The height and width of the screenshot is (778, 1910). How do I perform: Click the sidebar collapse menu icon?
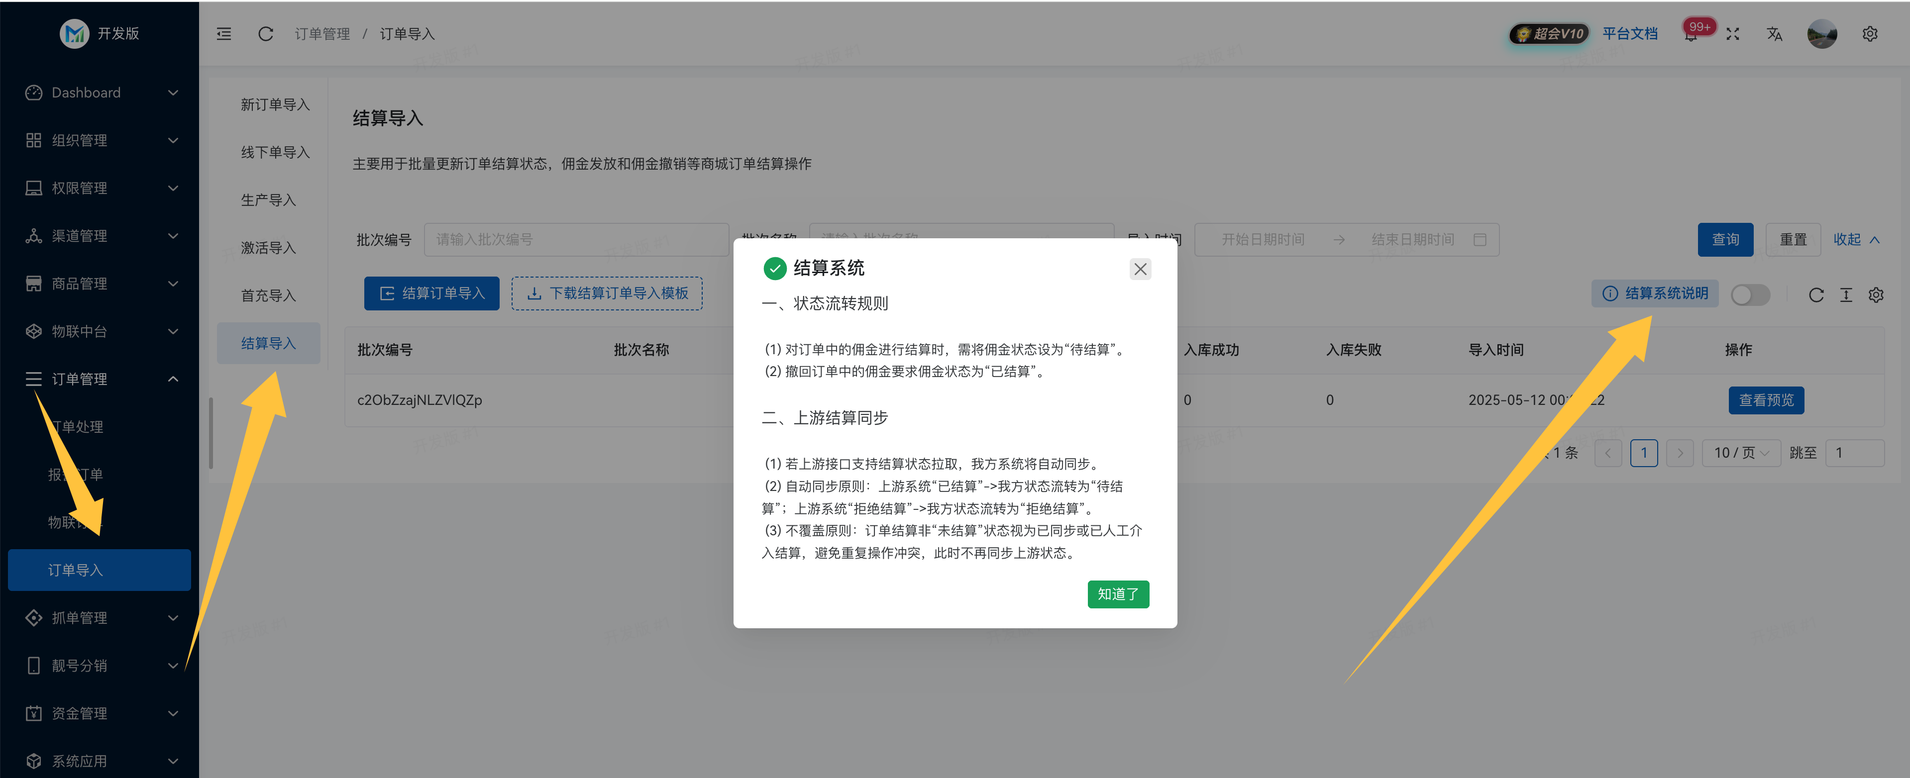click(x=224, y=34)
